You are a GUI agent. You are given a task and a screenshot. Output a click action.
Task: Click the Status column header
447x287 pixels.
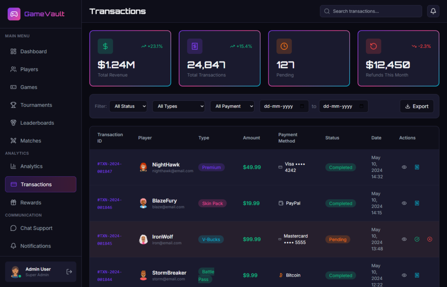(x=332, y=138)
